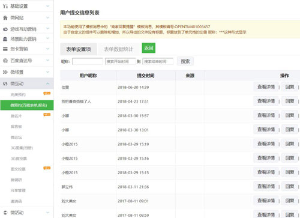The width and height of the screenshot is (300, 218).
Task: Reply to 刘大美女 submission at 09:01
Action: pyautogui.click(x=290, y=201)
